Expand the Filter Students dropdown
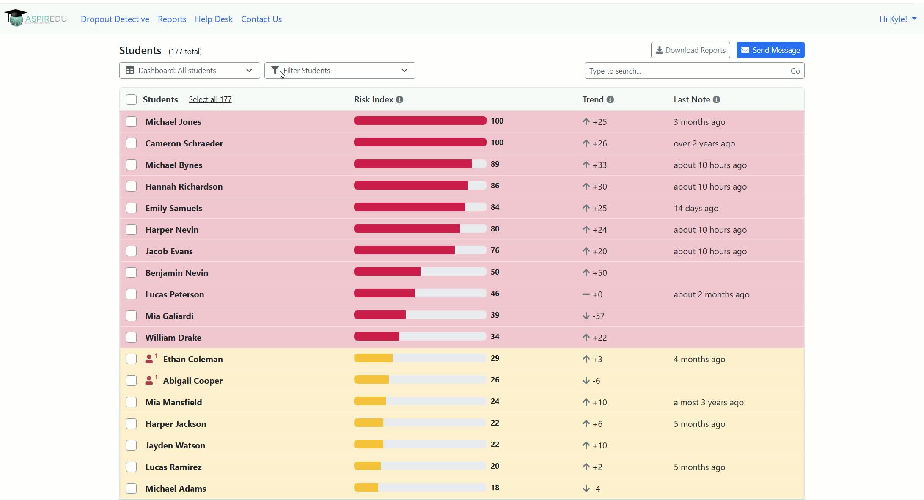The image size is (924, 500). click(340, 70)
